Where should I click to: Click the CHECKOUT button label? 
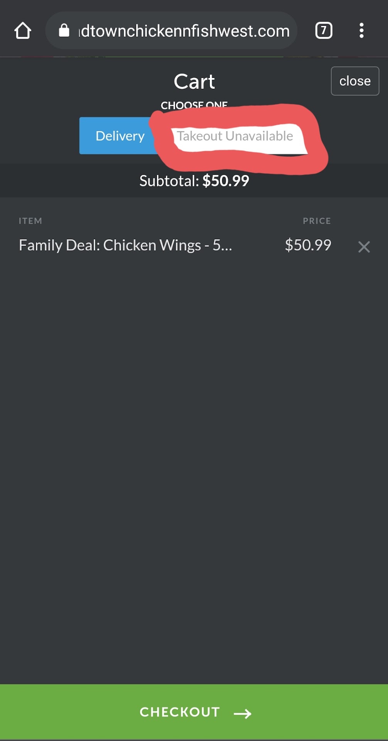click(180, 712)
